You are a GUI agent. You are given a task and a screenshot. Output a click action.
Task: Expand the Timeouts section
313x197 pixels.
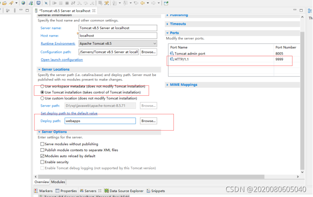[167, 24]
